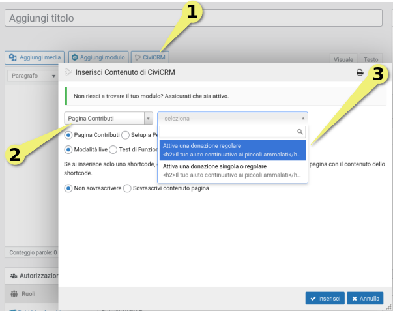Click the Ruoli group icon
Image resolution: width=393 pixels, height=311 pixels.
coord(14,293)
